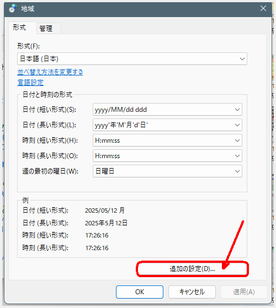Open first day of week 日曜日 dropdown
The height and width of the screenshot is (308, 276).
pyautogui.click(x=167, y=171)
